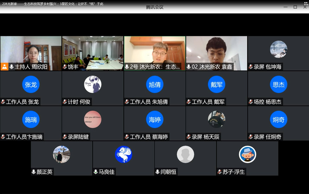Click the muted mic icon for 包坤海
Image resolution: width=309 pixels, height=194 pixels.
(251, 67)
